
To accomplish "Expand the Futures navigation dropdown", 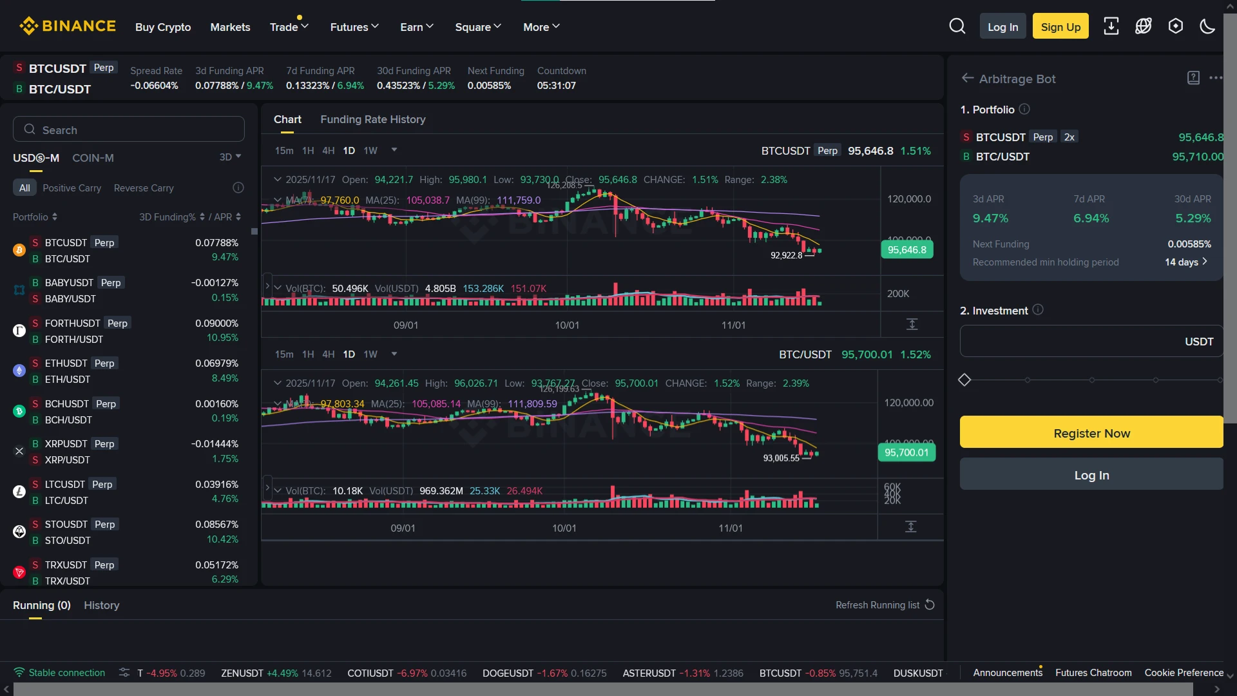I will coord(354,26).
